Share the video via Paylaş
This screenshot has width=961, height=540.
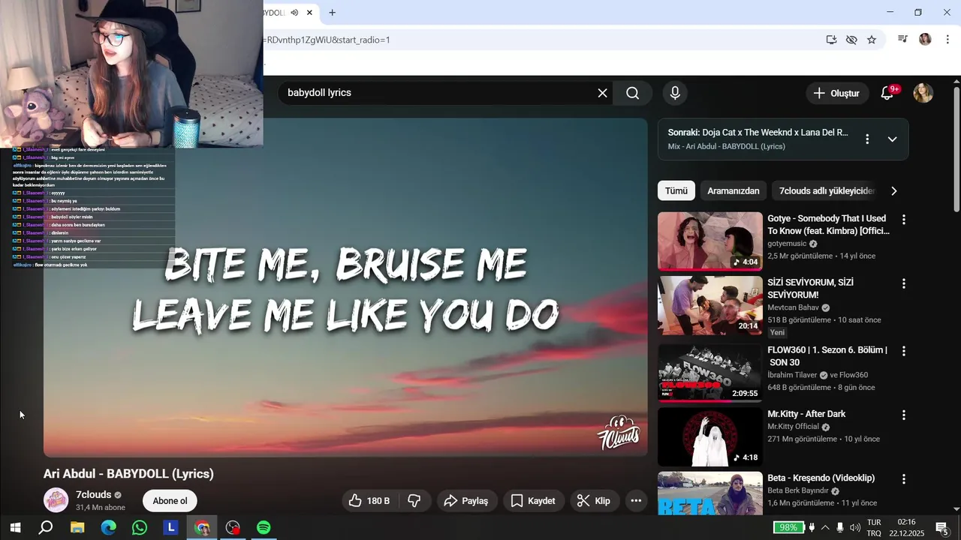point(465,500)
